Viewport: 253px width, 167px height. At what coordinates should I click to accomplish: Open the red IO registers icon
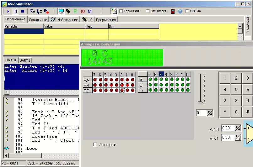point(83,11)
